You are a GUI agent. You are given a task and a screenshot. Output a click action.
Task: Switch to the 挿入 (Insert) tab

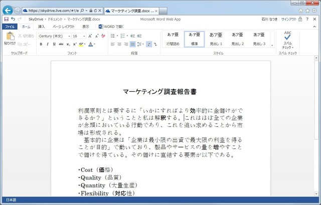(x=41, y=27)
